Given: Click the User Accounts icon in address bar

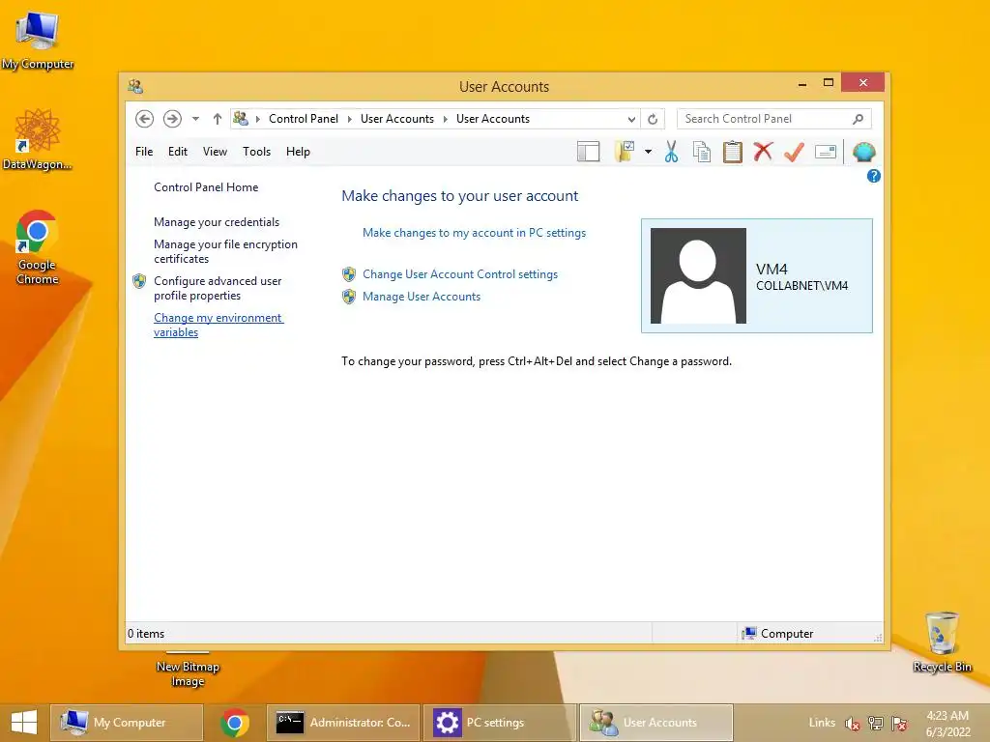Looking at the screenshot, I should point(241,118).
